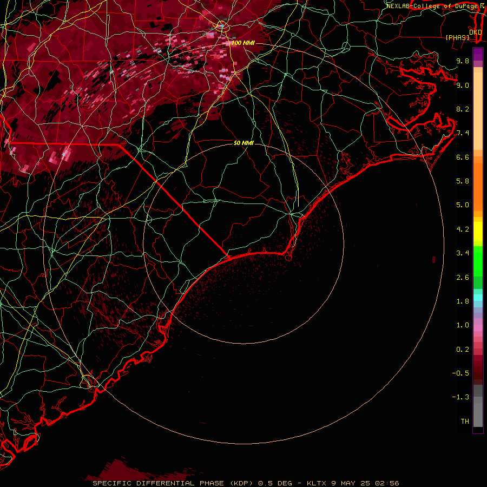
Task: Select the 9.0 scale value
Action: [x=463, y=85]
